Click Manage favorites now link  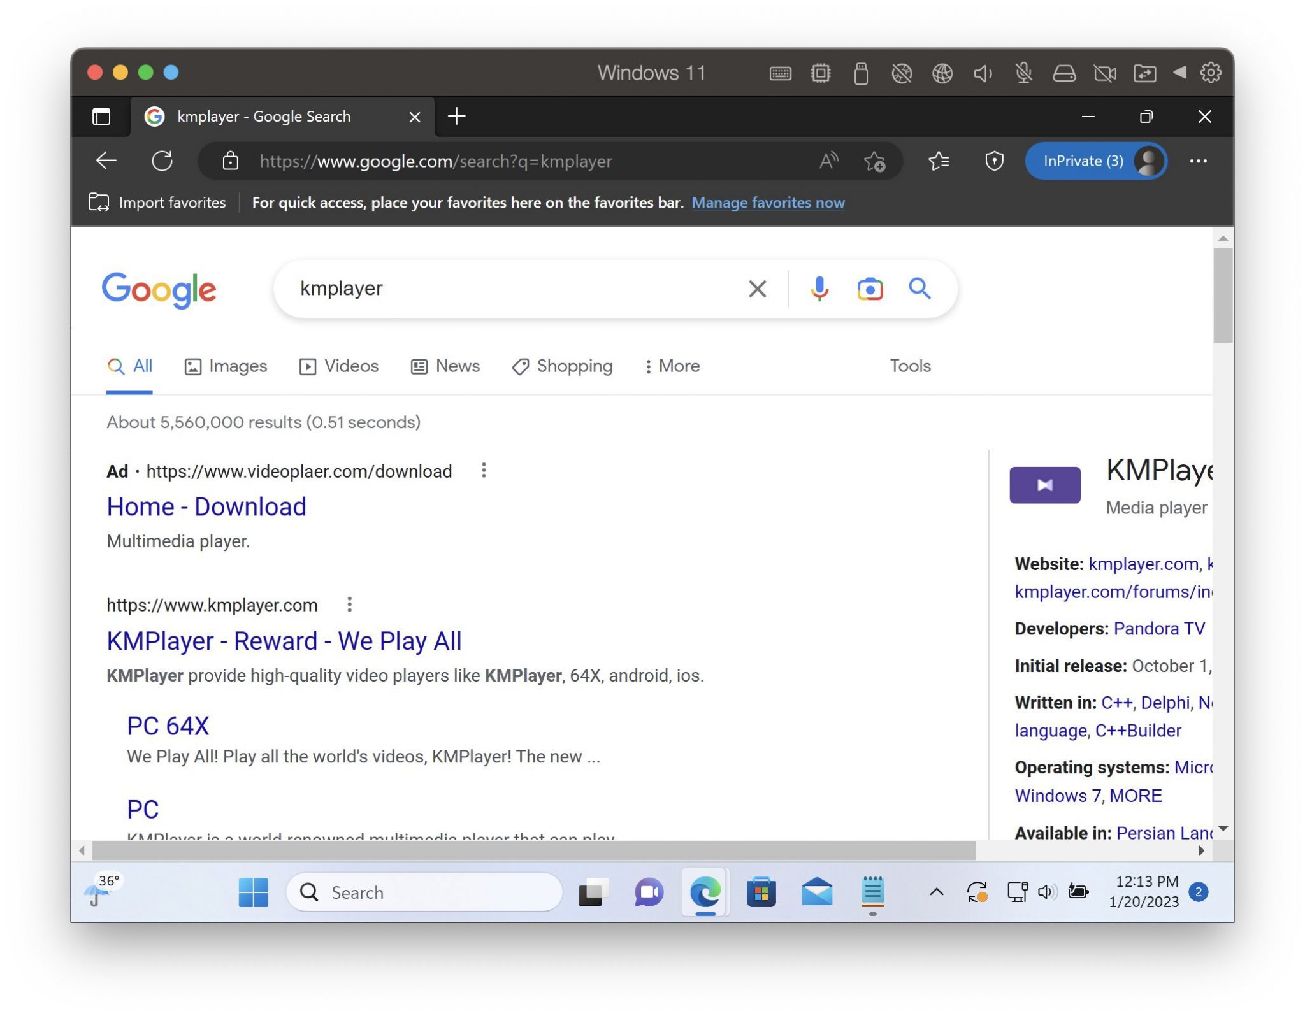coord(768,203)
